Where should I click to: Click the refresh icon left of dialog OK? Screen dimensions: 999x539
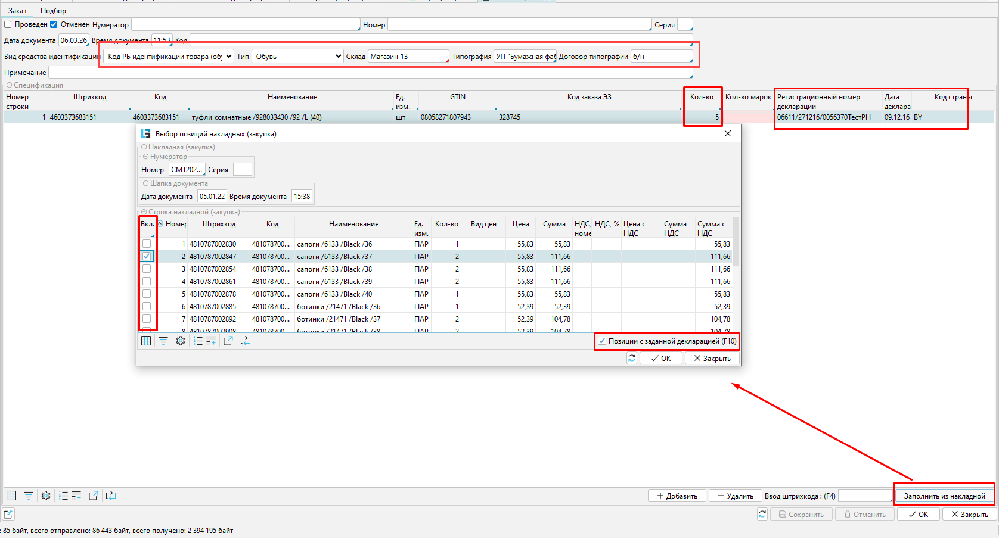632,358
